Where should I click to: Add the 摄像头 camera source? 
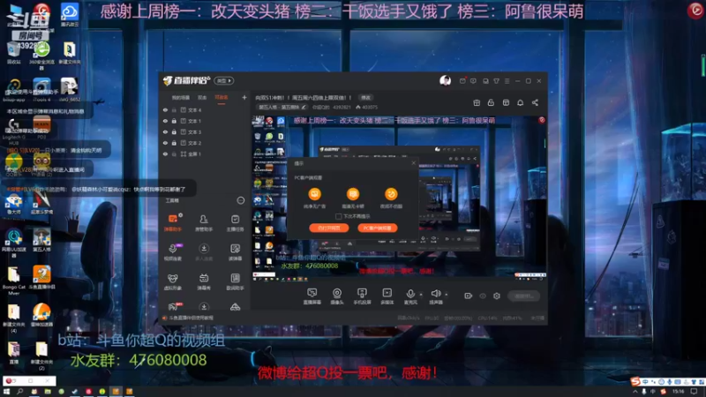coord(337,296)
